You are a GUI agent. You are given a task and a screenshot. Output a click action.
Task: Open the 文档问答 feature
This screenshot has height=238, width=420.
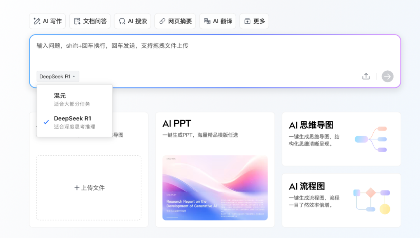coord(90,21)
